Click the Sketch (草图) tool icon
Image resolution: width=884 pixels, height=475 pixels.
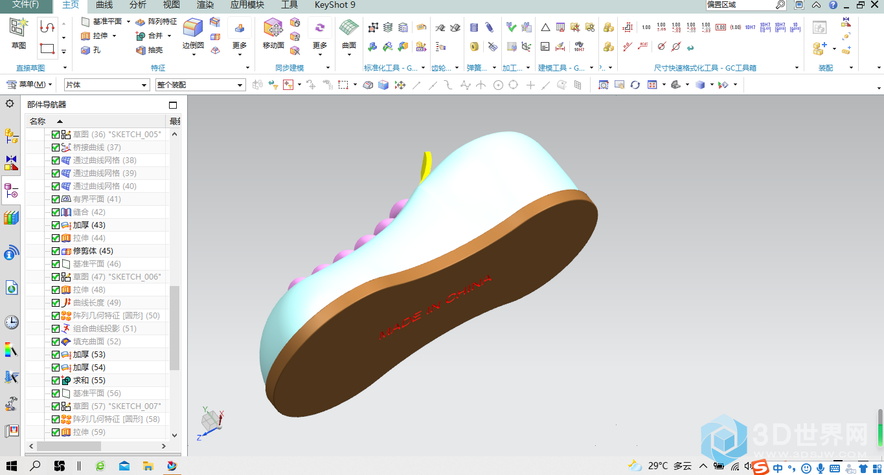coord(19,28)
